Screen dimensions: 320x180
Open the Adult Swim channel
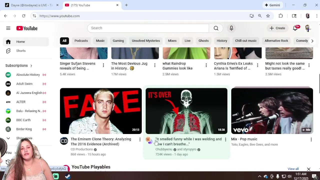[26, 84]
